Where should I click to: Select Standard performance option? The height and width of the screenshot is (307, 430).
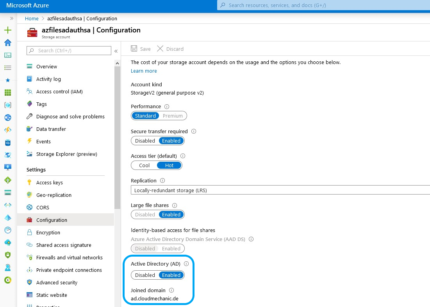tap(145, 116)
